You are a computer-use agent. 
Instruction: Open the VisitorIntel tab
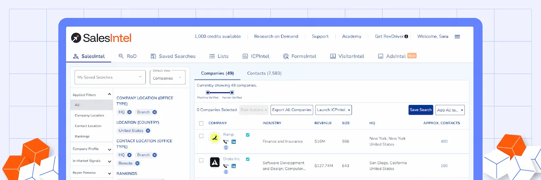347,56
